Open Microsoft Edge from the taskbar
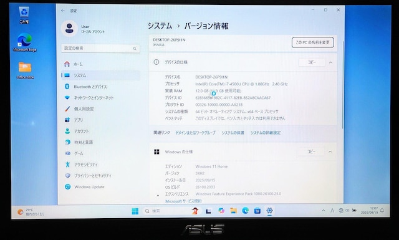 coord(245,211)
